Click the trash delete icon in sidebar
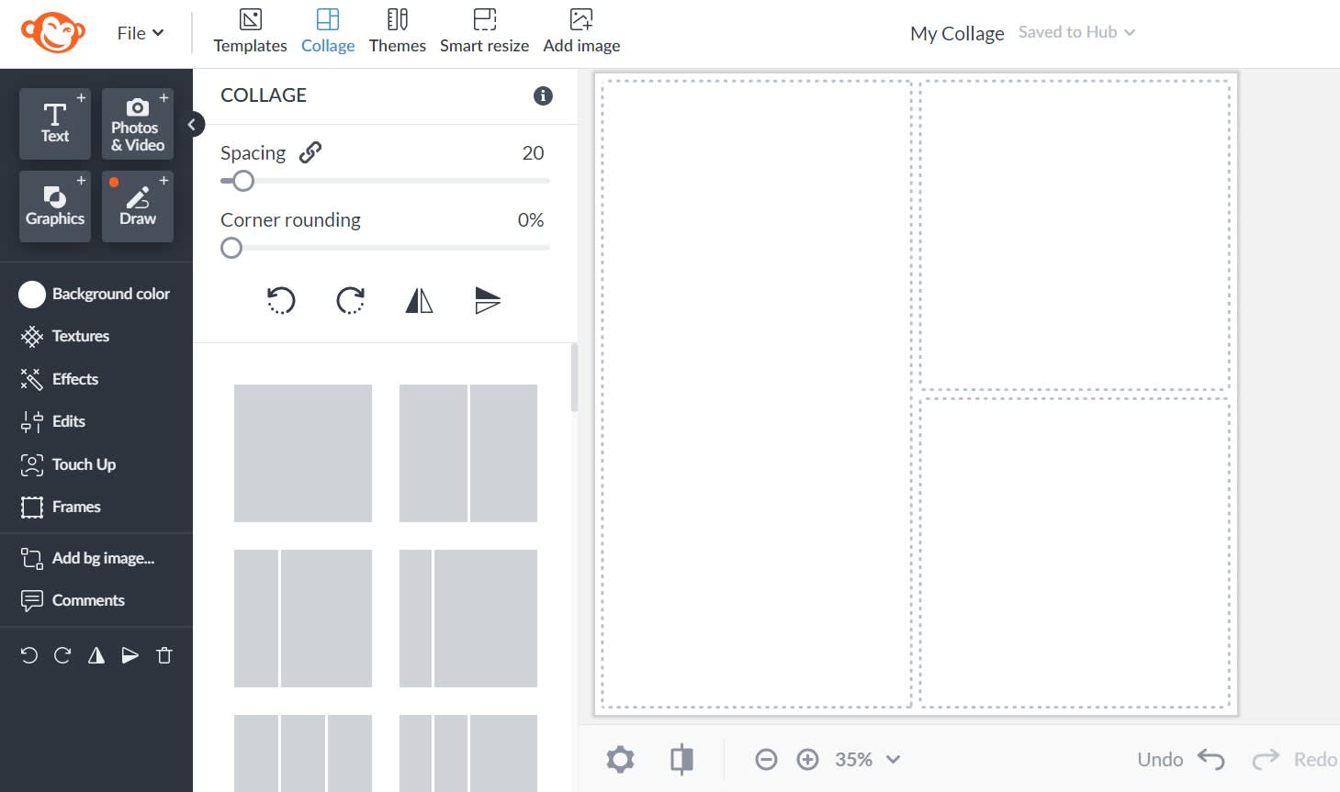This screenshot has width=1340, height=792. click(164, 655)
